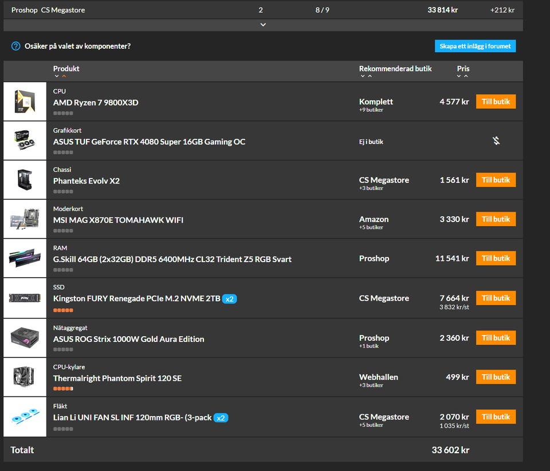
Task: Open G.Skill Trident Z5 RAM thumbnail
Action: (x=25, y=258)
